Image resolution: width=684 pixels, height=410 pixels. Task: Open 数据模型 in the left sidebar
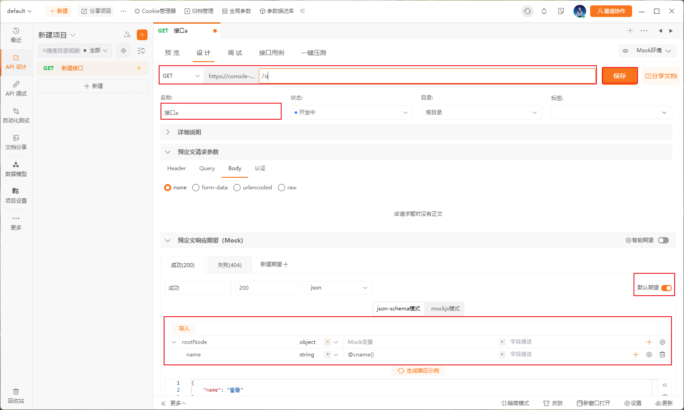point(16,169)
